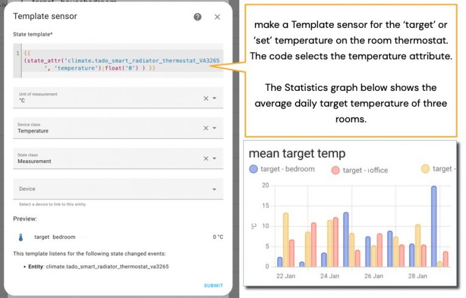Expand the Unit of measurement dropdown

tap(215, 98)
